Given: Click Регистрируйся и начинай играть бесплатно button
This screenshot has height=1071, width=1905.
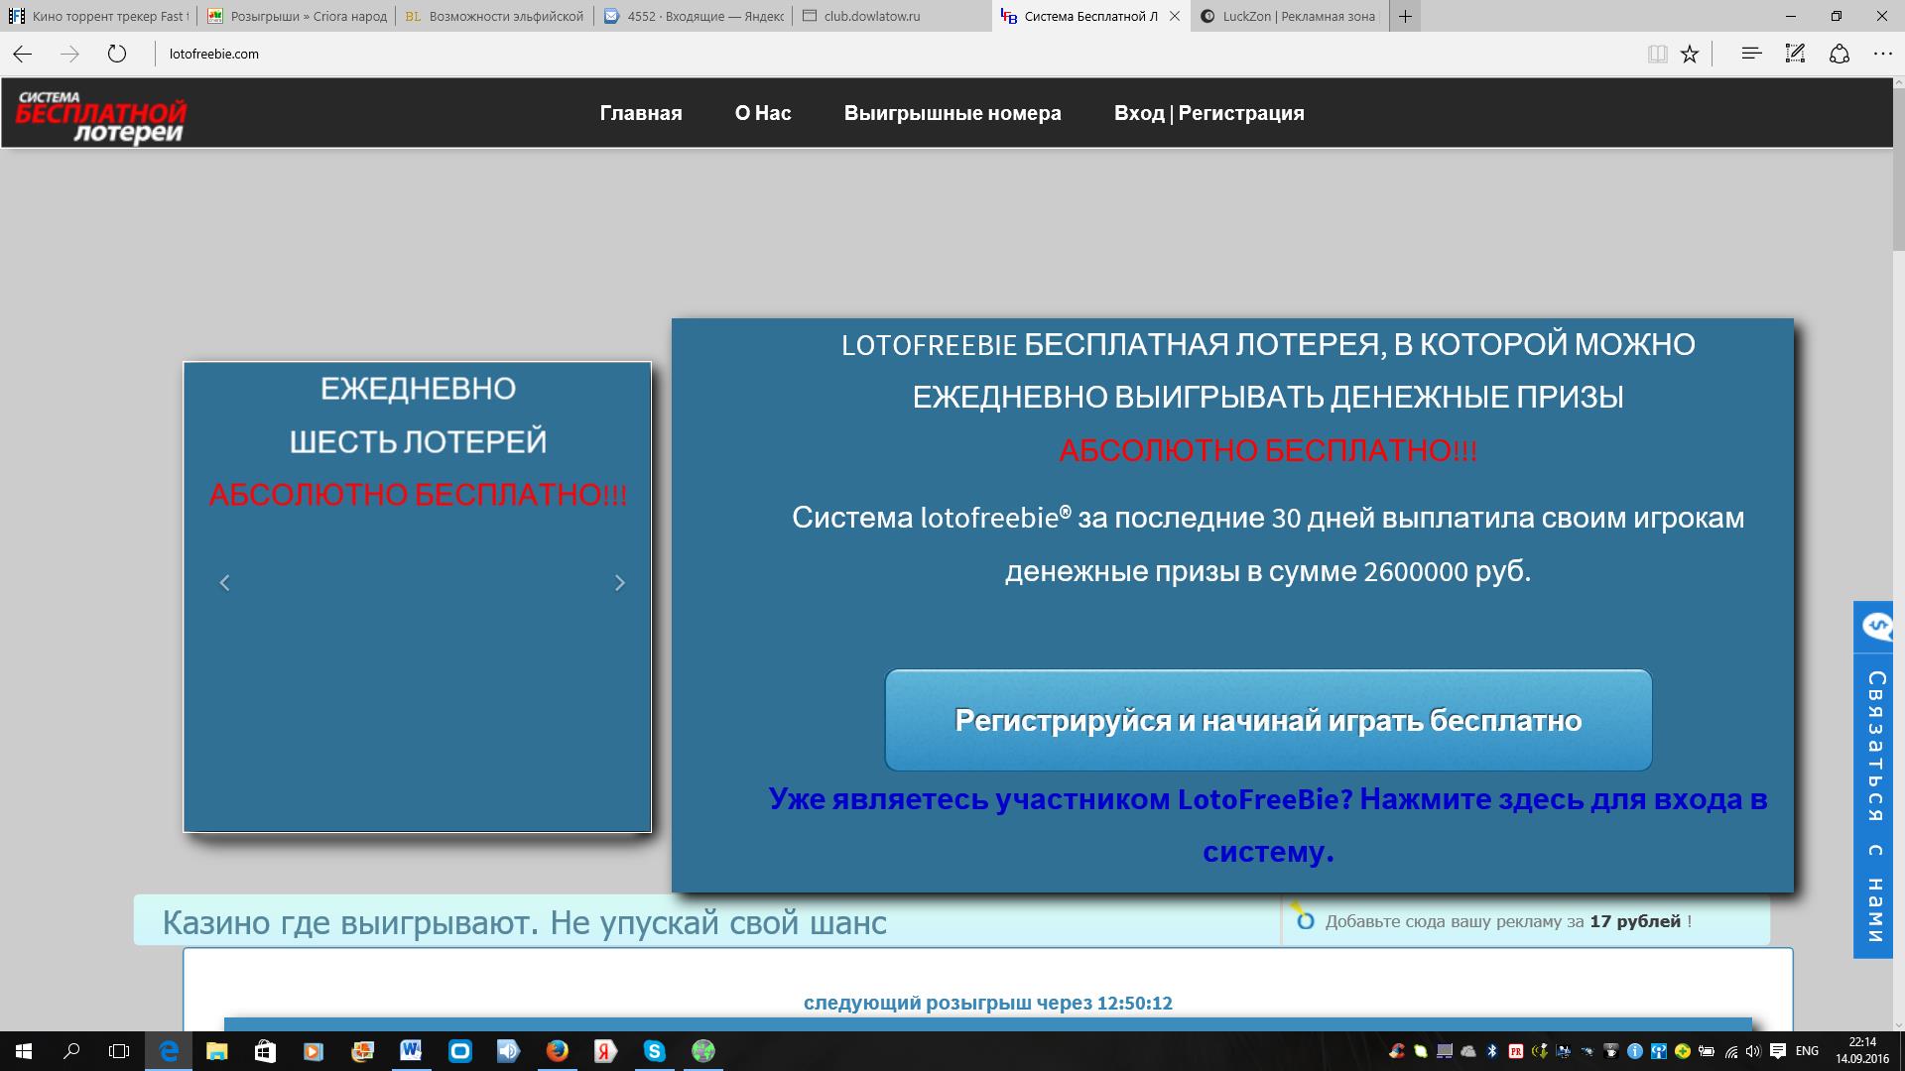Looking at the screenshot, I should coord(1268,720).
